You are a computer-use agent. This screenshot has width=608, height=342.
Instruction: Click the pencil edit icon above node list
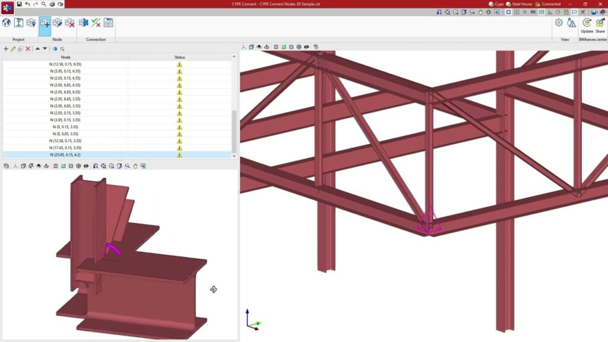(x=13, y=49)
